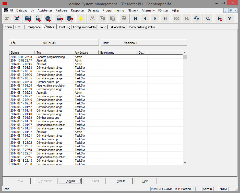Viewport: 240px width, 193px height.
Task: Click the refresh arrows toolbar icon
Action: pos(196,18)
